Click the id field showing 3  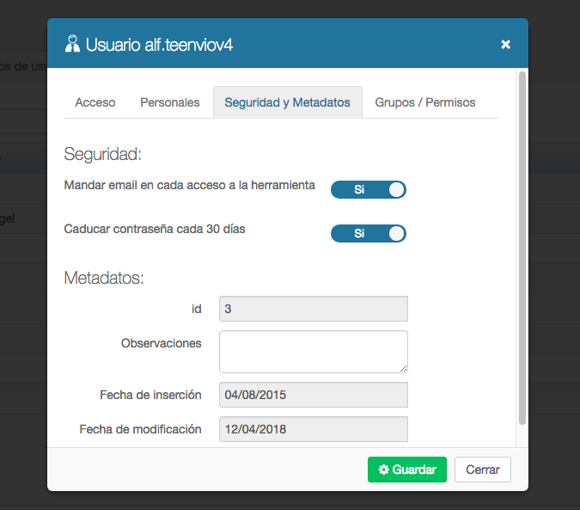click(313, 308)
